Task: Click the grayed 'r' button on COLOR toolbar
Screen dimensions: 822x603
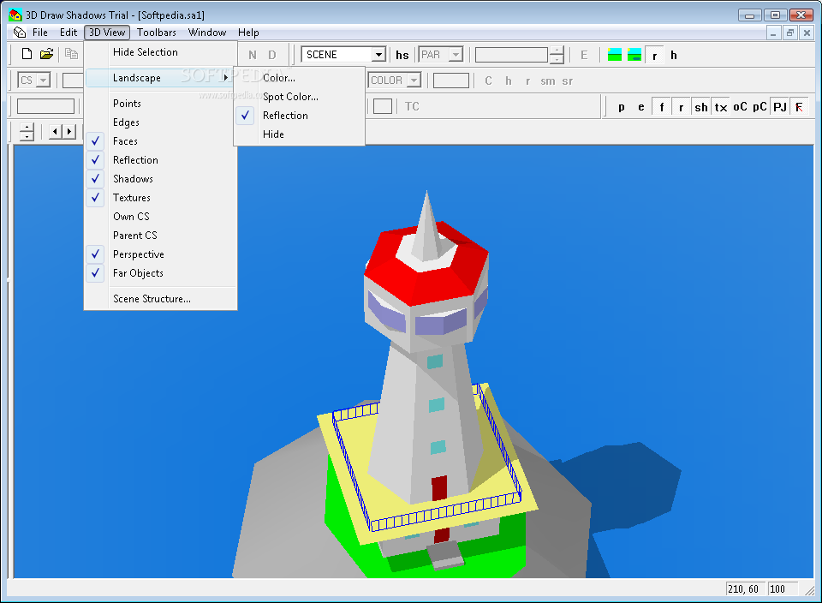Action: 528,81
